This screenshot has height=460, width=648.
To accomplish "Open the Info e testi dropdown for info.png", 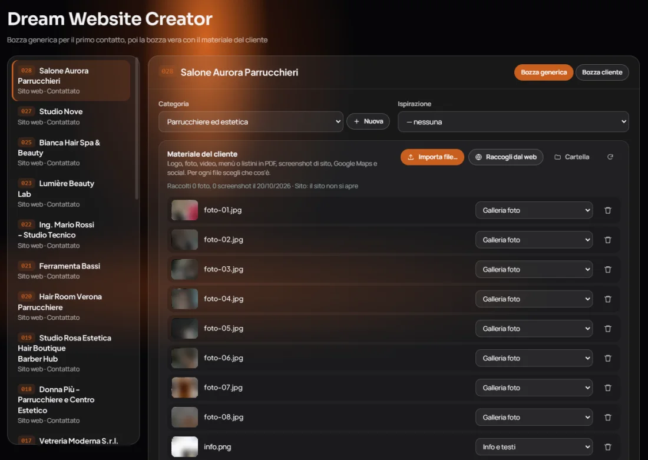I will click(534, 447).
